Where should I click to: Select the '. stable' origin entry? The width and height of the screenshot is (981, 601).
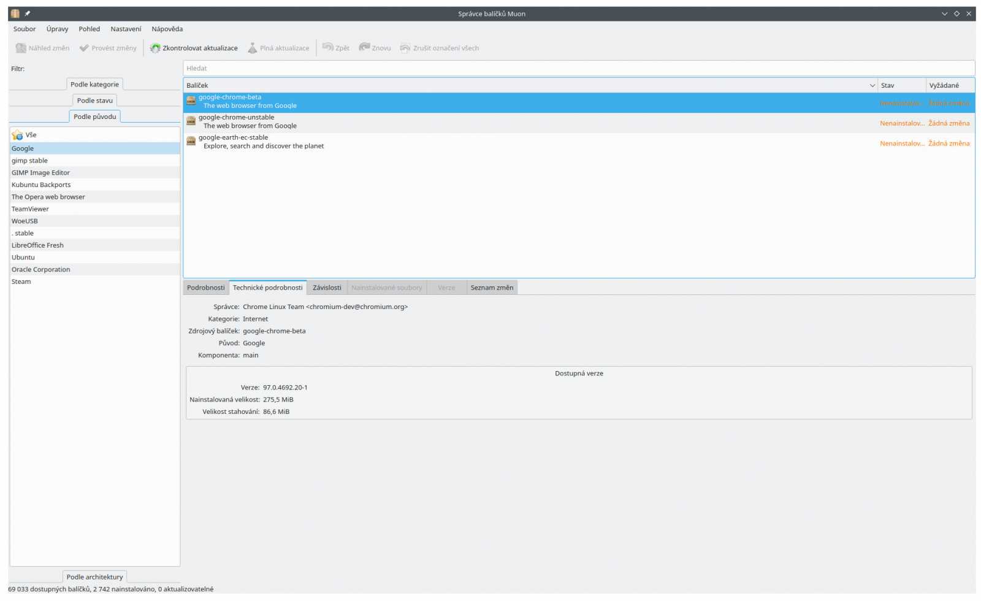pos(95,233)
